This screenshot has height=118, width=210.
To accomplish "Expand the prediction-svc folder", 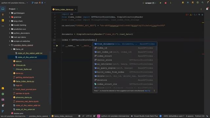I will (x=10, y=29).
